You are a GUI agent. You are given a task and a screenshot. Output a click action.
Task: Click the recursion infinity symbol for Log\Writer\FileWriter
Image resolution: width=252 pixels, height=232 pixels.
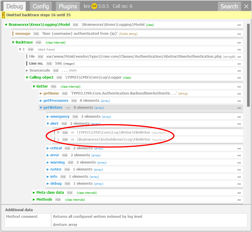(x=73, y=133)
